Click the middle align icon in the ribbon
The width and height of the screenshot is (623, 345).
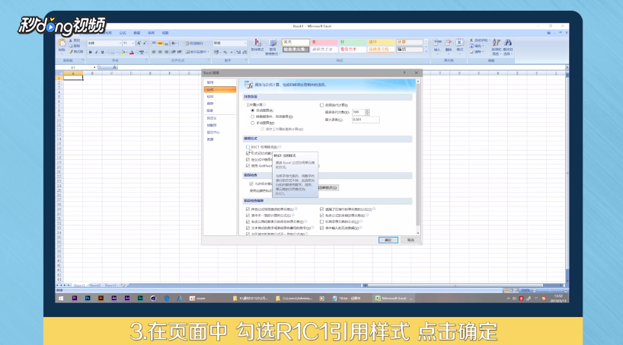[x=160, y=43]
